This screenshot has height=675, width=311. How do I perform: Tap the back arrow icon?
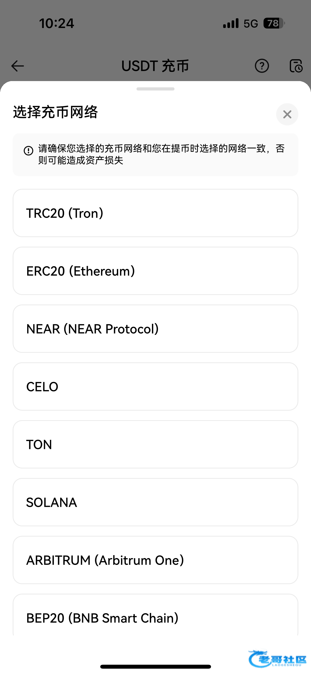18,66
